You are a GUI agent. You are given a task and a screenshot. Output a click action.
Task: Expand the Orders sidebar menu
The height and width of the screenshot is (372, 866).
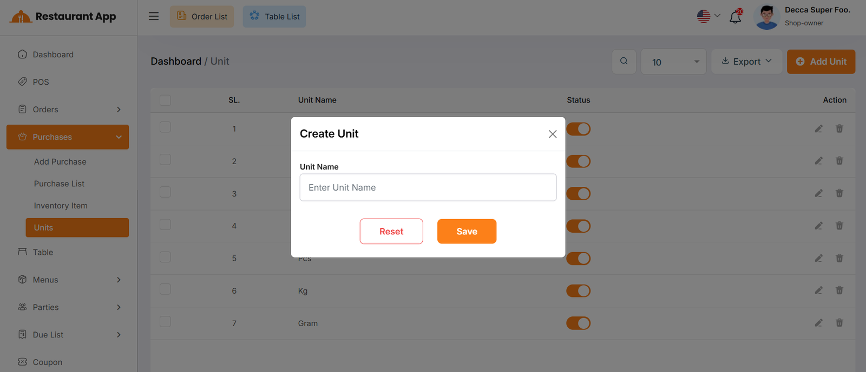pyautogui.click(x=68, y=110)
